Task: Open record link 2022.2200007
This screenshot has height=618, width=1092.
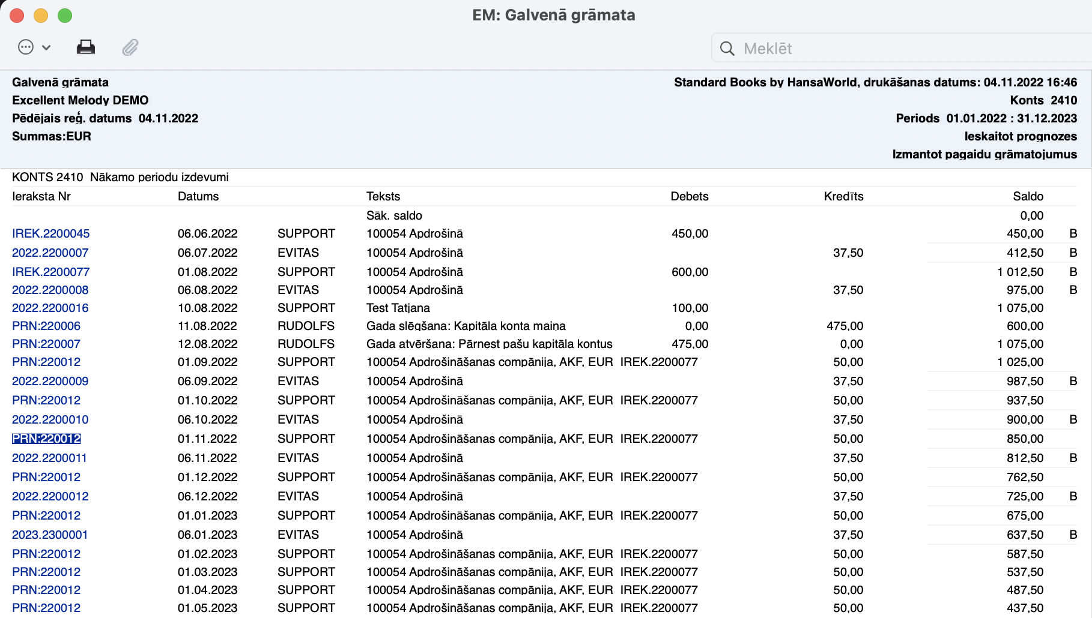Action: pyautogui.click(x=50, y=253)
